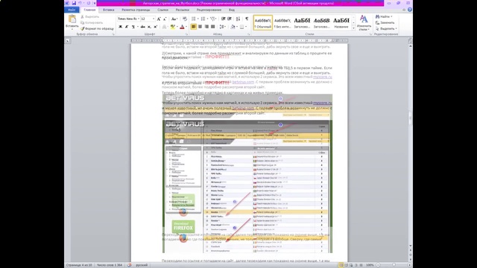Toggle paragraph marks display ¶

tap(247, 19)
